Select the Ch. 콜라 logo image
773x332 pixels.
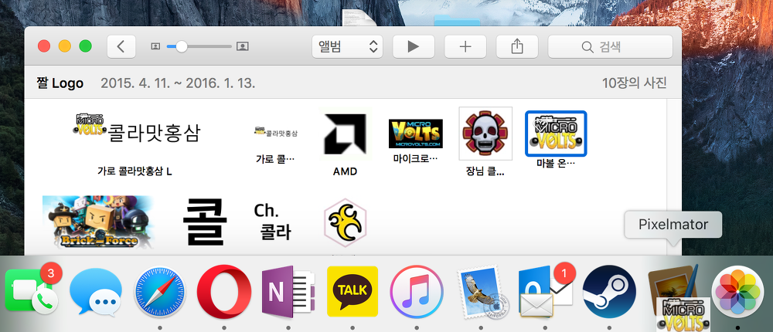(x=272, y=221)
